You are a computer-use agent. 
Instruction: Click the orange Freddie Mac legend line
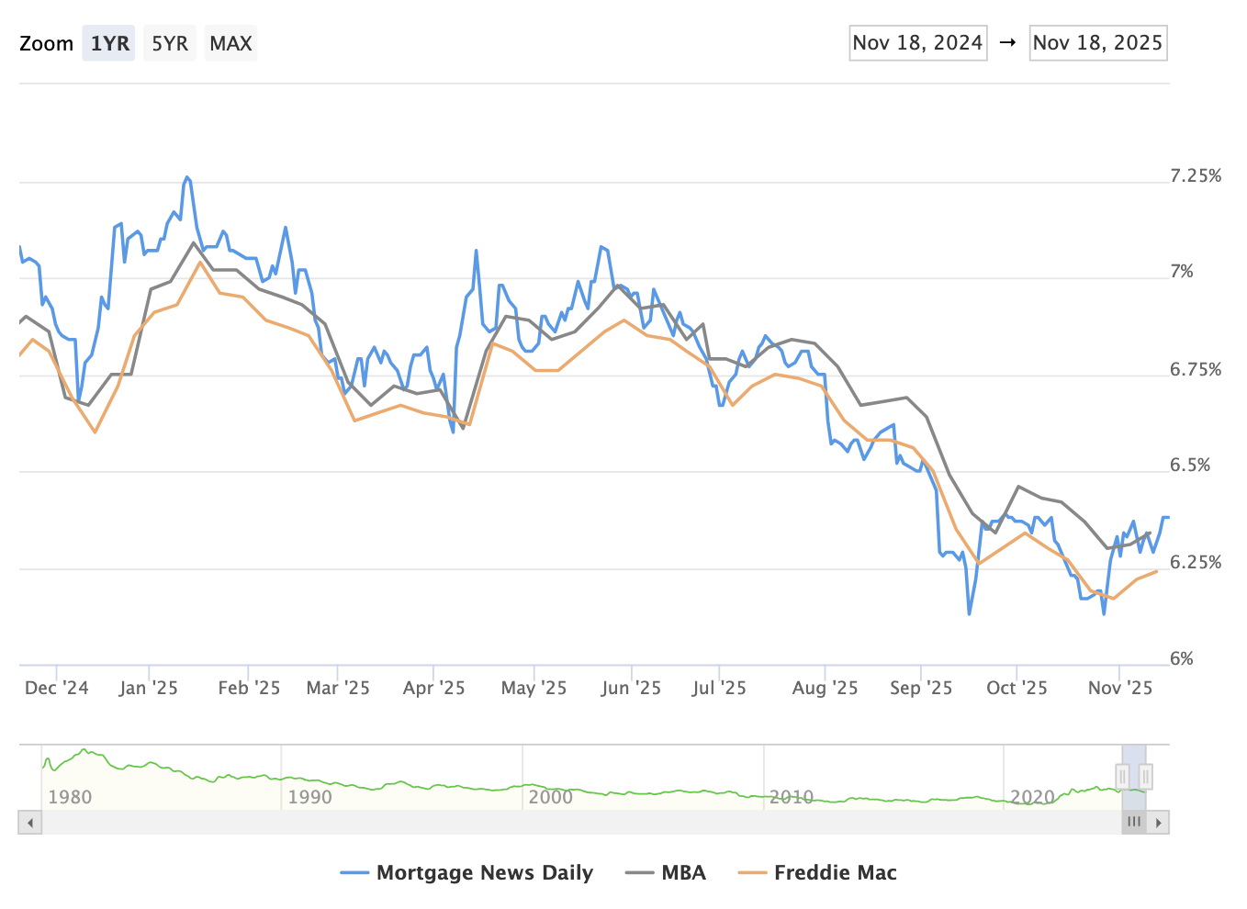(752, 872)
